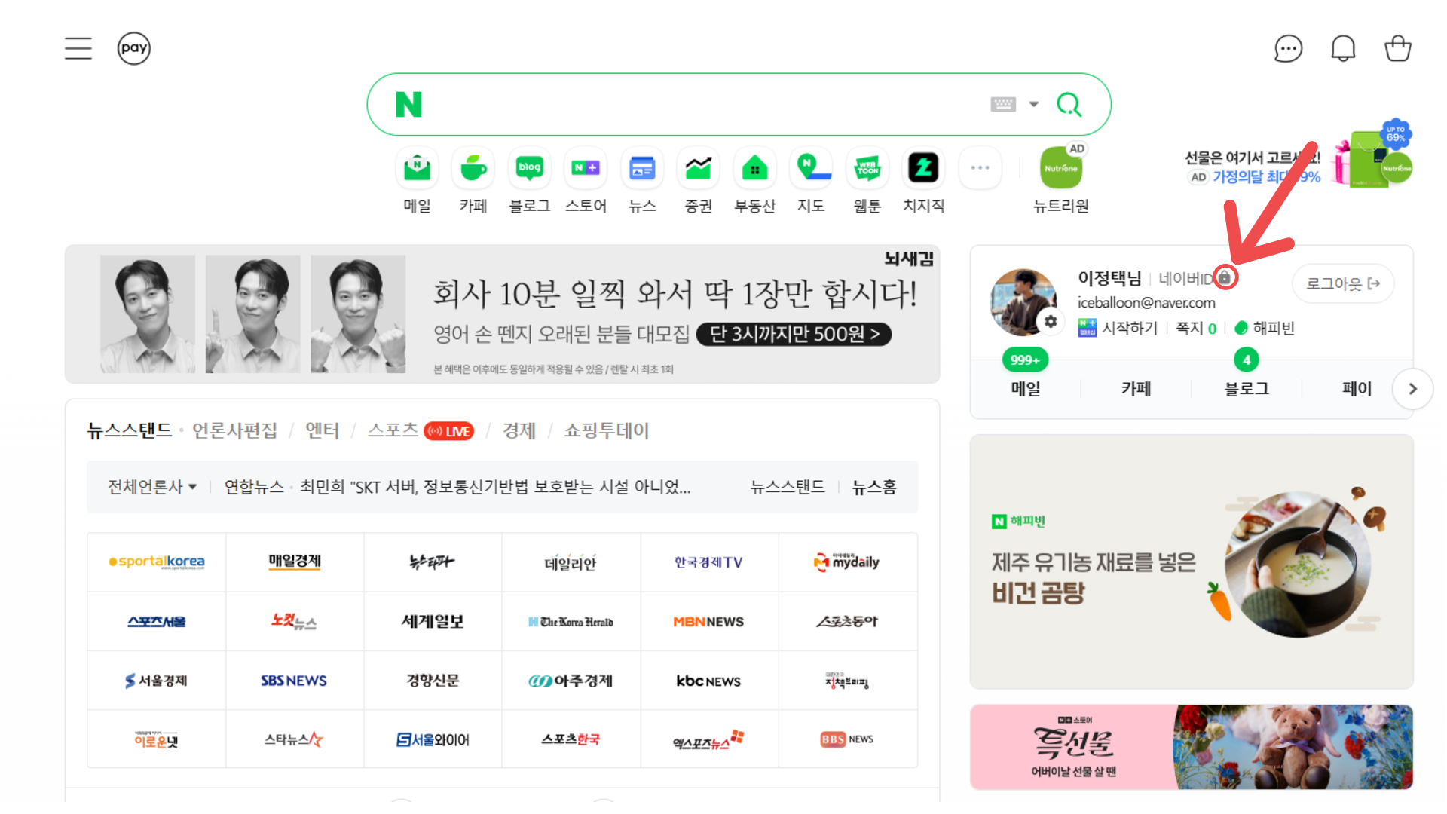
Task: Click the 단 3시까지만 500원 button
Action: [x=794, y=334]
